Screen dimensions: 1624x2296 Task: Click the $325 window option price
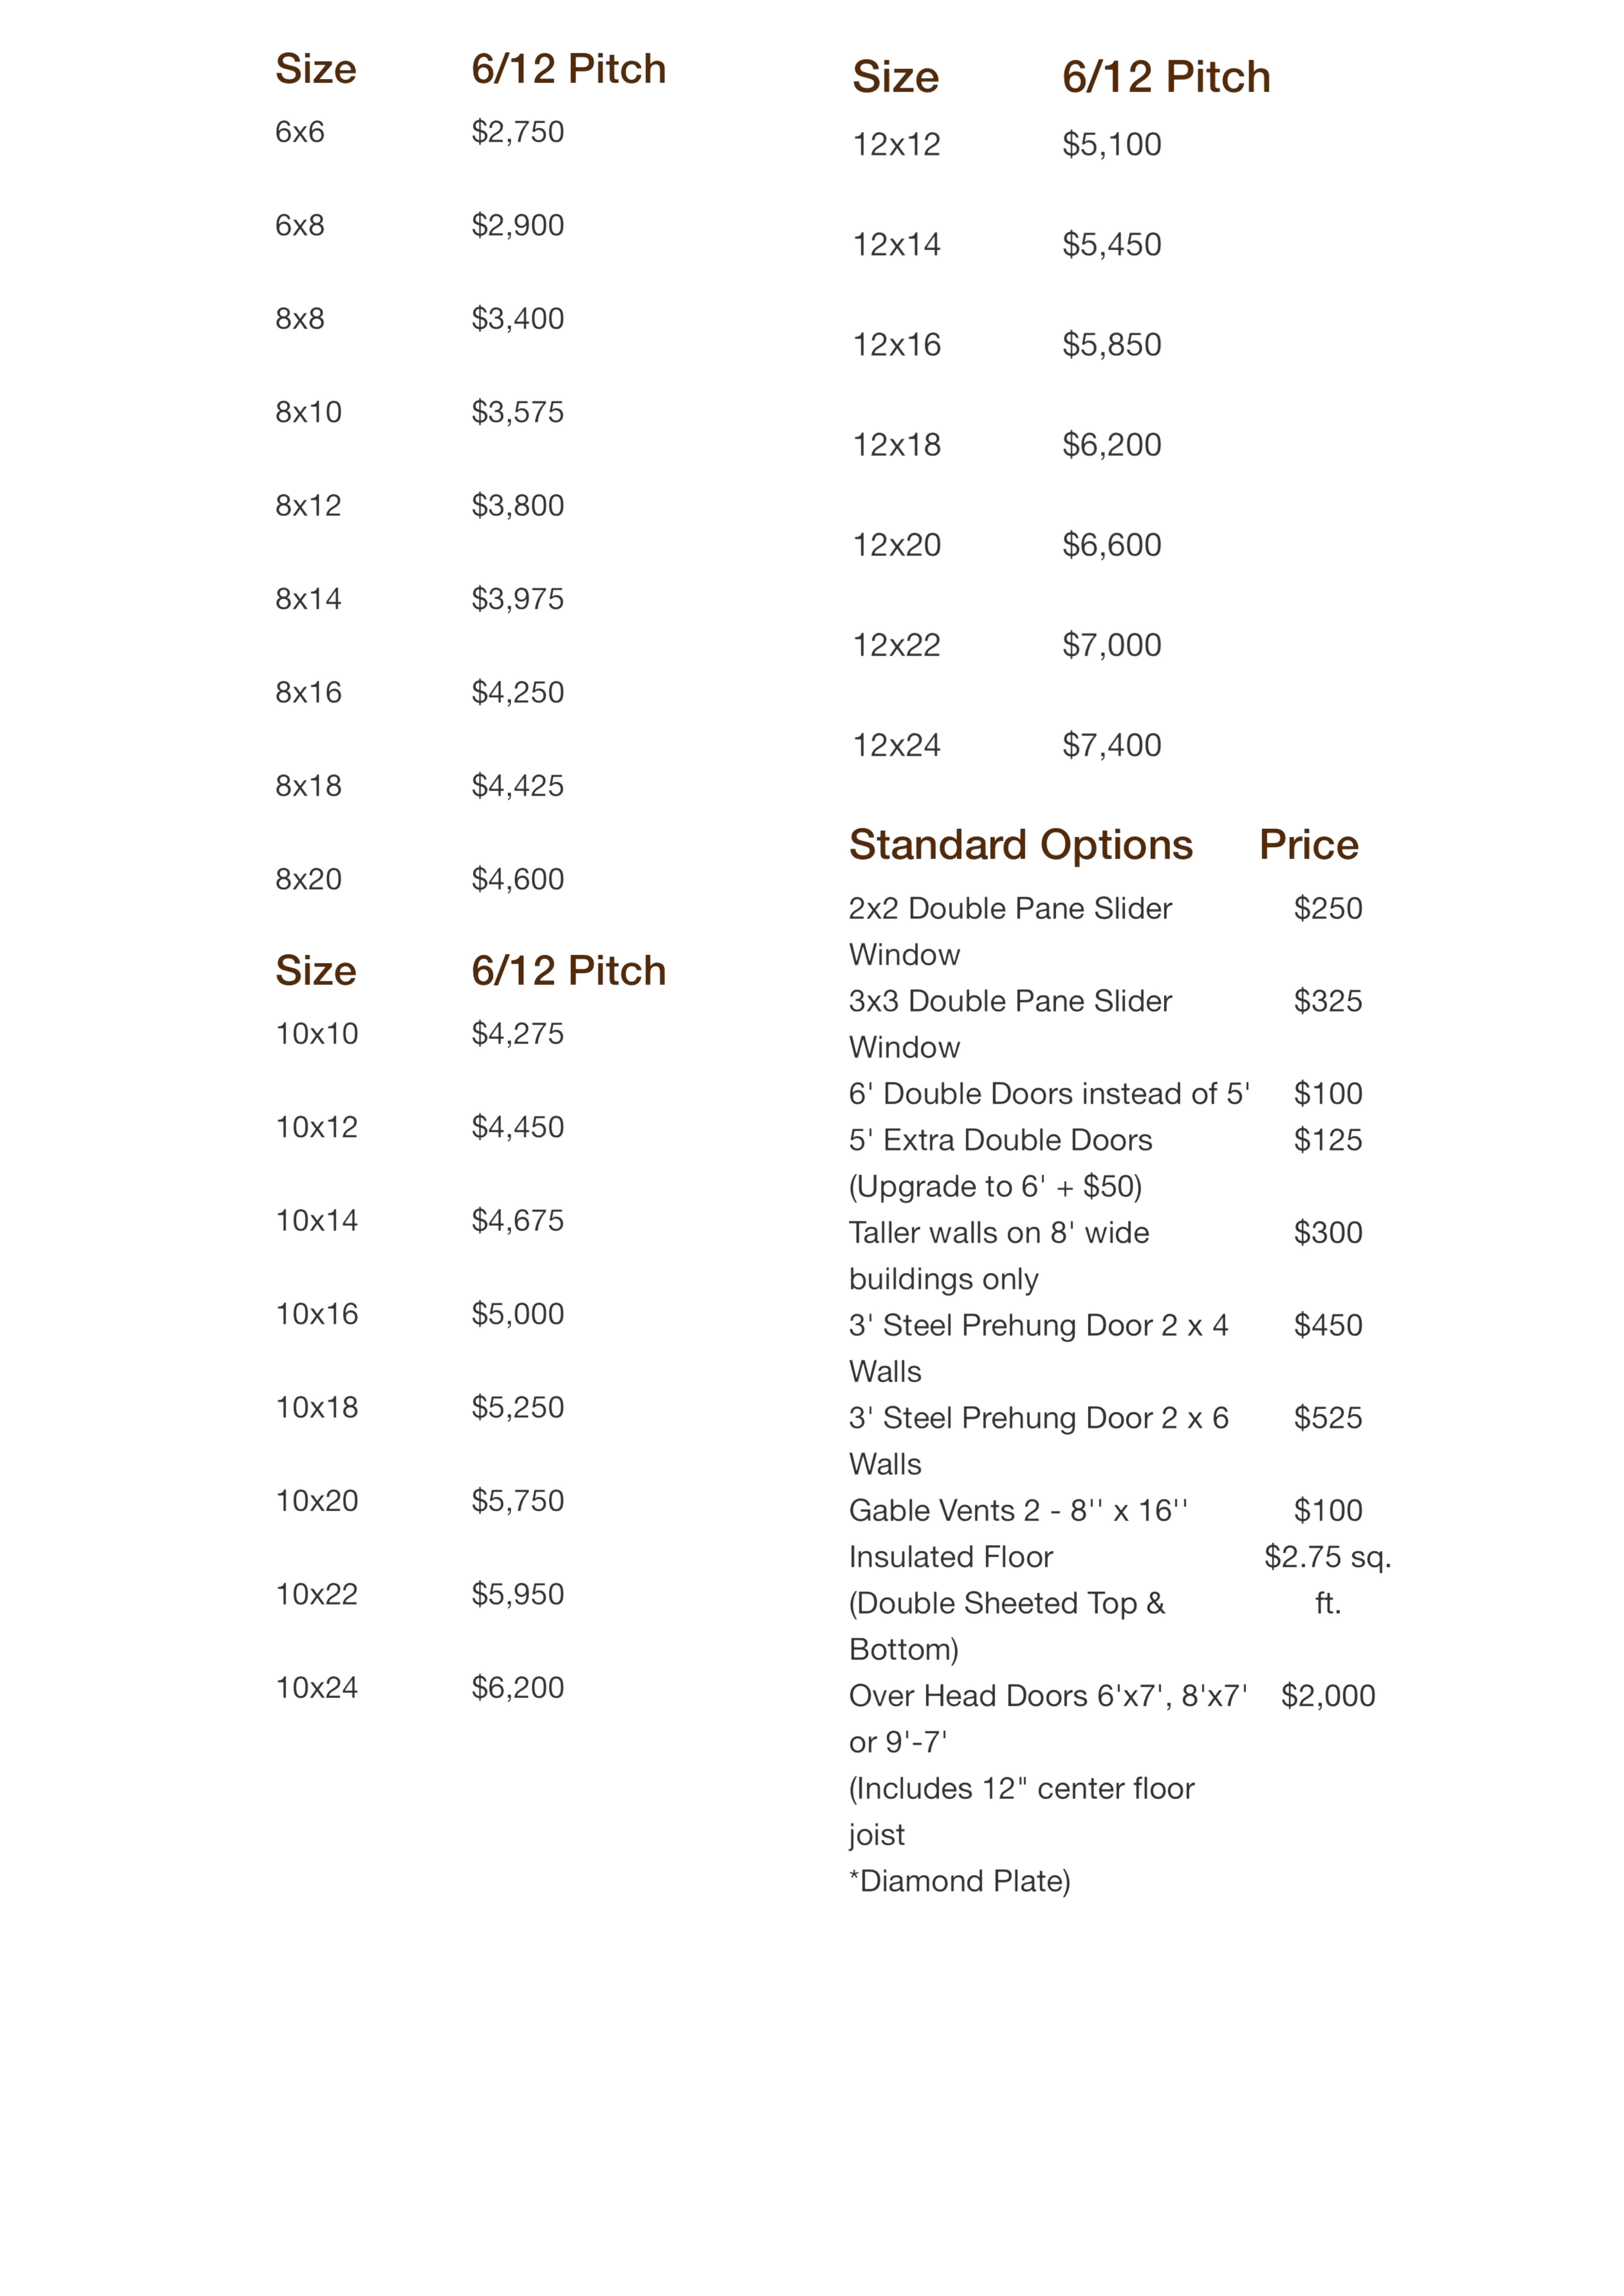[1327, 1001]
